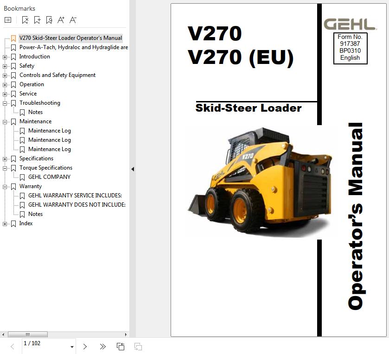The width and height of the screenshot is (389, 354).
Task: Jump to the last page
Action: pyautogui.click(x=103, y=347)
